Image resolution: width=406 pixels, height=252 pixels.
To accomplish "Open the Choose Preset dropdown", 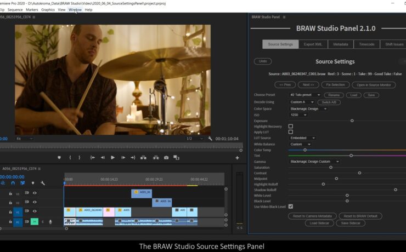I will pos(305,95).
